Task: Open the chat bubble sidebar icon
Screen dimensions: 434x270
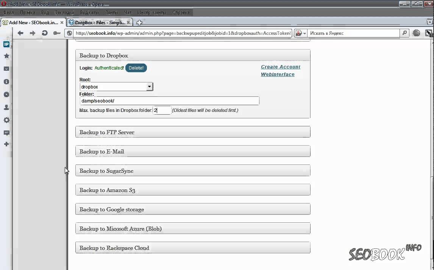Action: click(x=6, y=133)
